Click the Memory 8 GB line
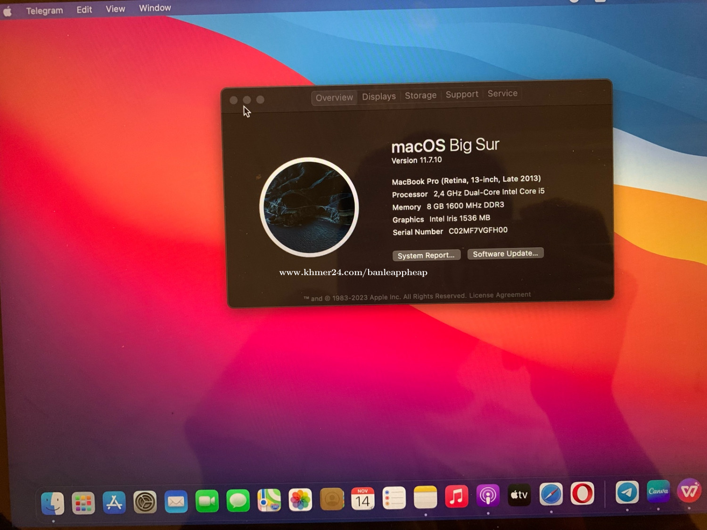Screen dimensions: 707x530 (x=448, y=206)
